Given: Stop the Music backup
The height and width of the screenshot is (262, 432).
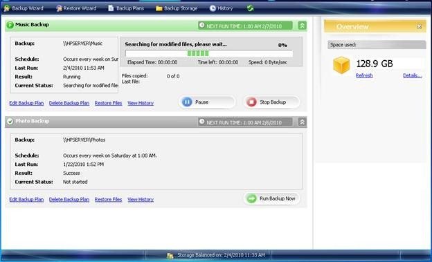Looking at the screenshot, I should pyautogui.click(x=271, y=102).
